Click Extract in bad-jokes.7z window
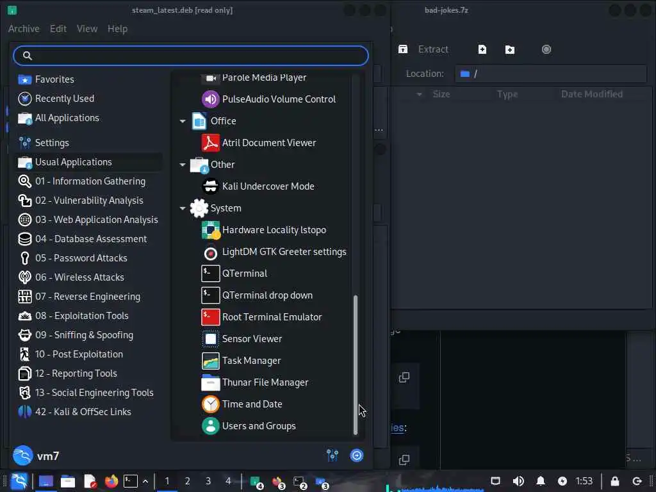 click(423, 49)
